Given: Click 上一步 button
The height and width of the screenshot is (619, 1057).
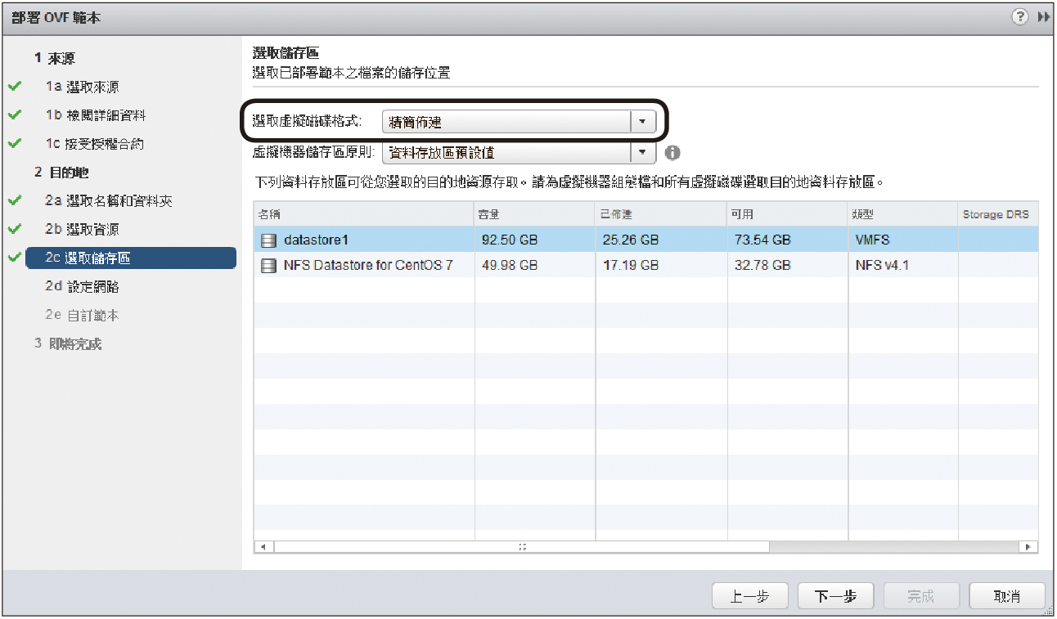Looking at the screenshot, I should [749, 596].
